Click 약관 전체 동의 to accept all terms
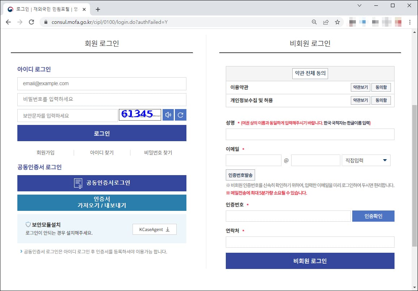The image size is (418, 291). tap(310, 73)
